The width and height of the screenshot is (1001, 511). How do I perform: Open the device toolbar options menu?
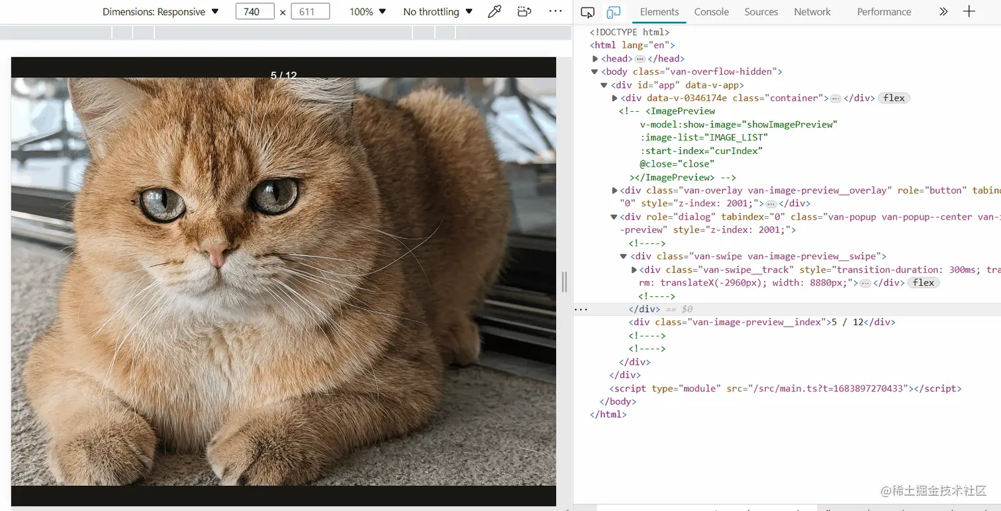(x=555, y=11)
